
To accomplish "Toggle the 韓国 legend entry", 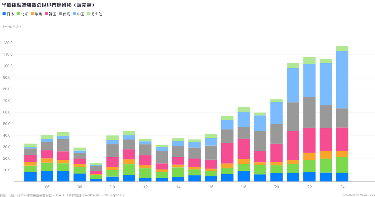I will coord(50,14).
